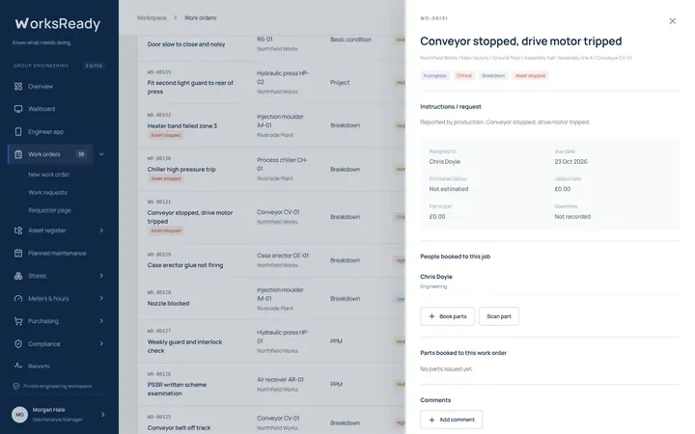Image resolution: width=695 pixels, height=434 pixels.
Task: Click the Private engineering workspace check icon
Action: coord(16,386)
